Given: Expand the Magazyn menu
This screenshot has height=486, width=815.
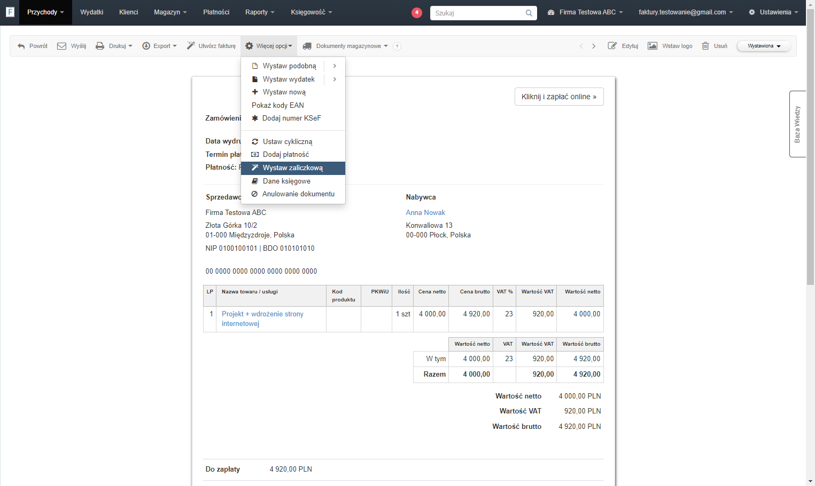Looking at the screenshot, I should [170, 12].
